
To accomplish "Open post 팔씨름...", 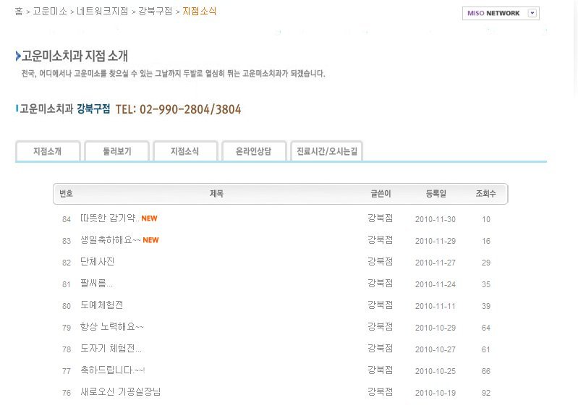I will click(x=96, y=284).
